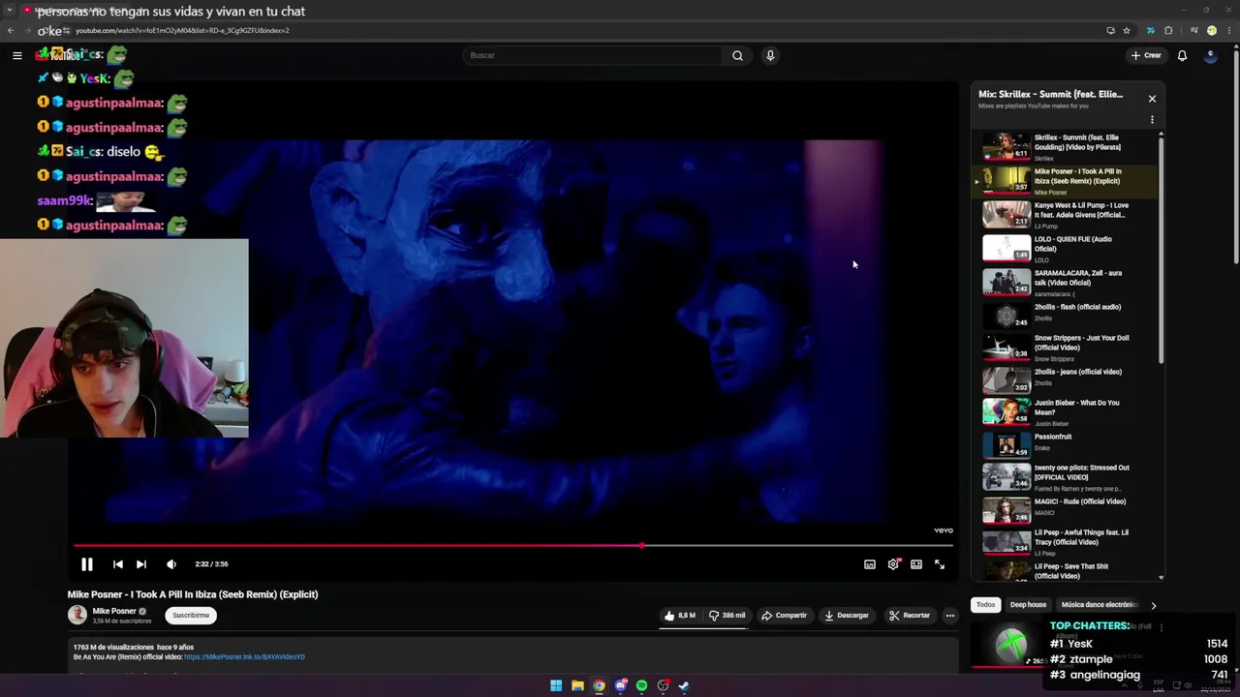Open the Windows Start menu
Screen dimensions: 1240x697
[x=556, y=685]
